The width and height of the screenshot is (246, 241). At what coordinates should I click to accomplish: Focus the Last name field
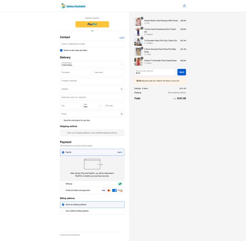click(x=108, y=72)
